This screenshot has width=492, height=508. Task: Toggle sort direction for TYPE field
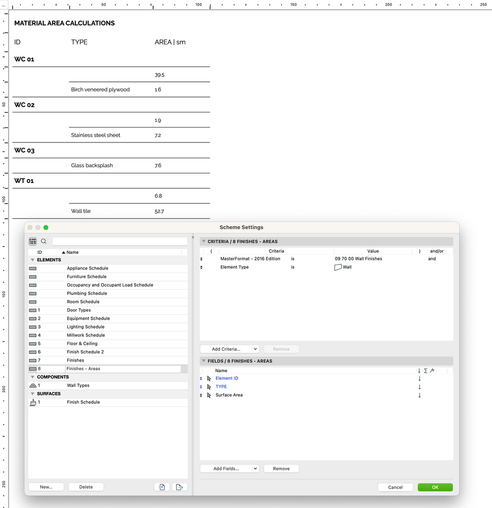click(x=419, y=387)
